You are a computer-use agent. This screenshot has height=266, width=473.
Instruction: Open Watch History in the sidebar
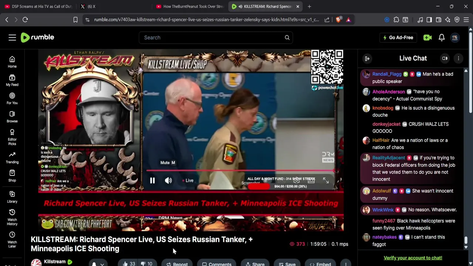pyautogui.click(x=12, y=217)
